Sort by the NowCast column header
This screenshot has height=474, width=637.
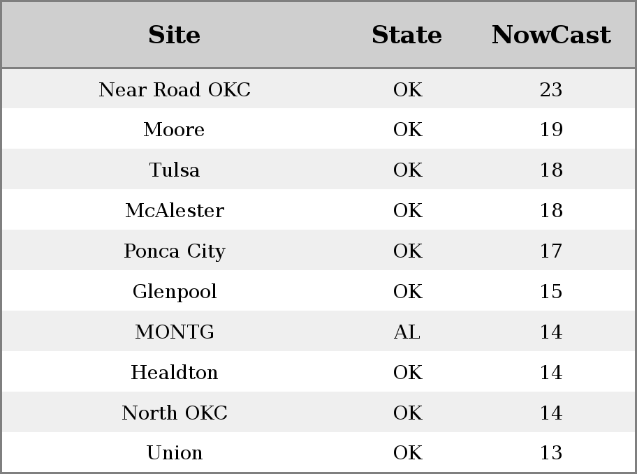tap(551, 35)
